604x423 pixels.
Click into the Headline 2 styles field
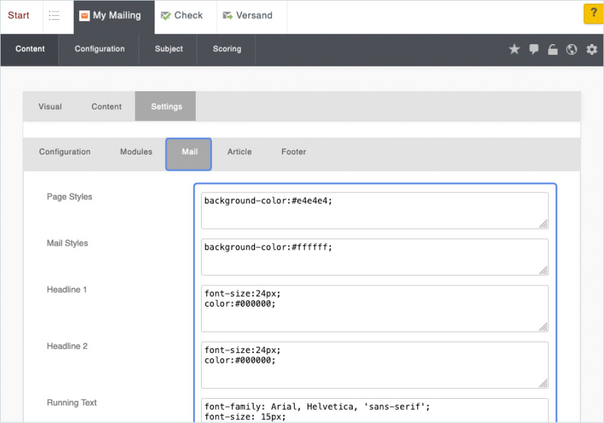pyautogui.click(x=375, y=365)
